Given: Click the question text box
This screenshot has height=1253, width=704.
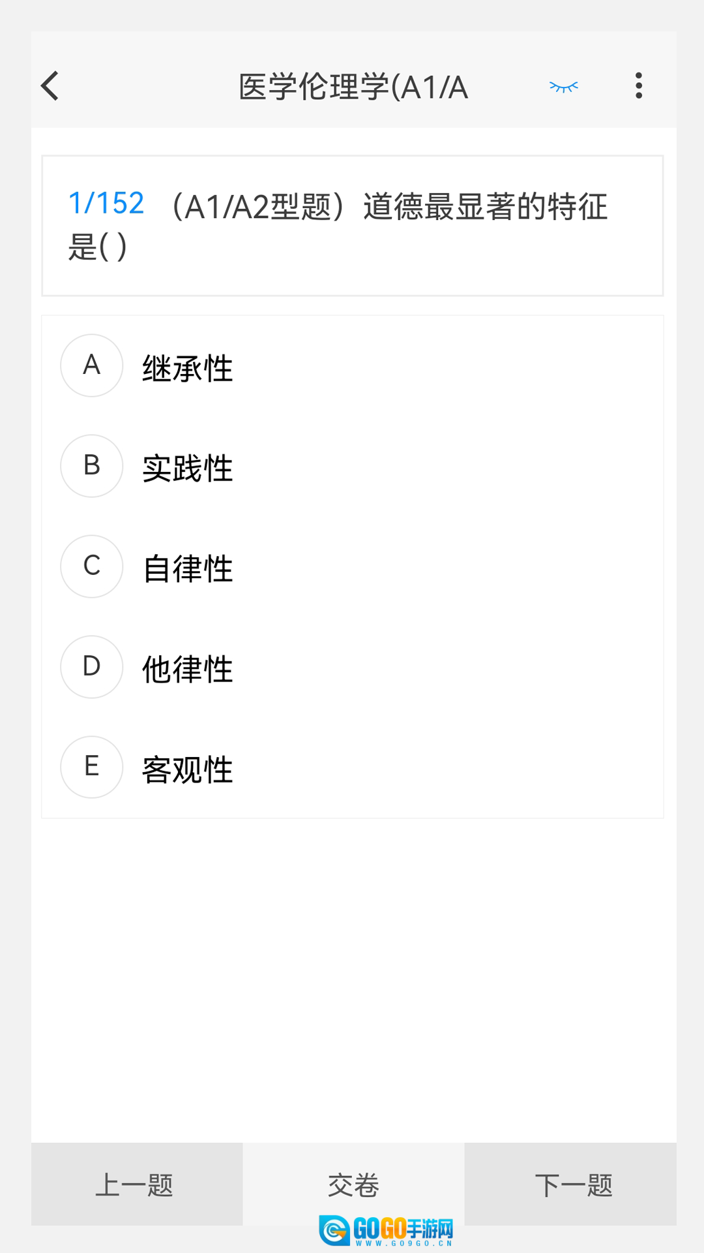Looking at the screenshot, I should [x=353, y=226].
